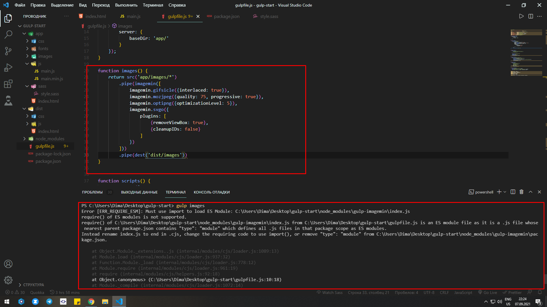Open the Search view in activity bar
Viewport: 547px width, 307px height.
pyautogui.click(x=8, y=35)
